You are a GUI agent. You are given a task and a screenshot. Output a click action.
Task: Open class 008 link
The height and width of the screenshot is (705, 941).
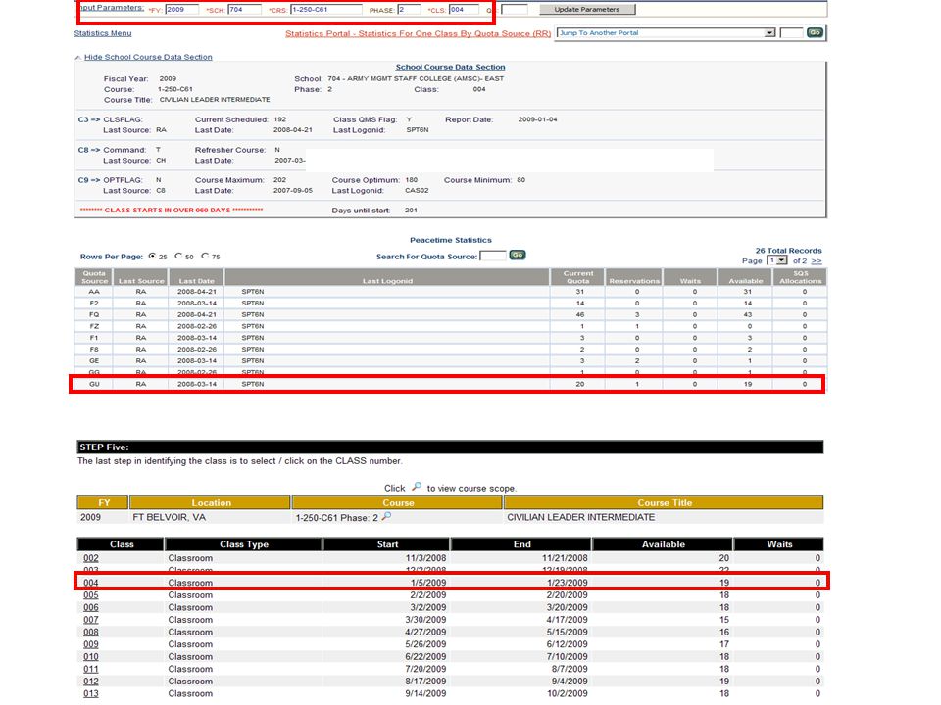pyautogui.click(x=90, y=632)
